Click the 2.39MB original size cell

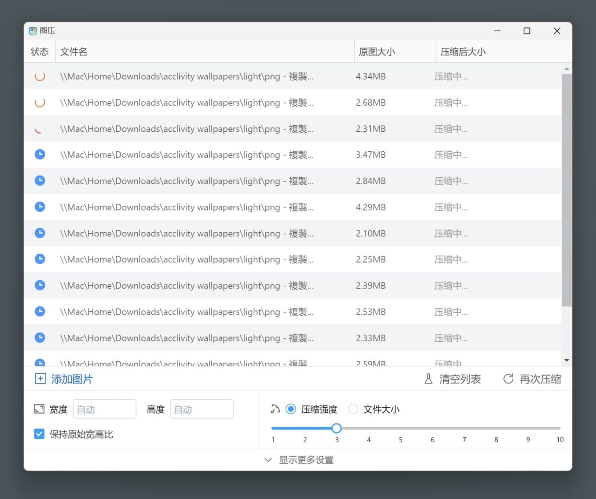[x=371, y=285]
